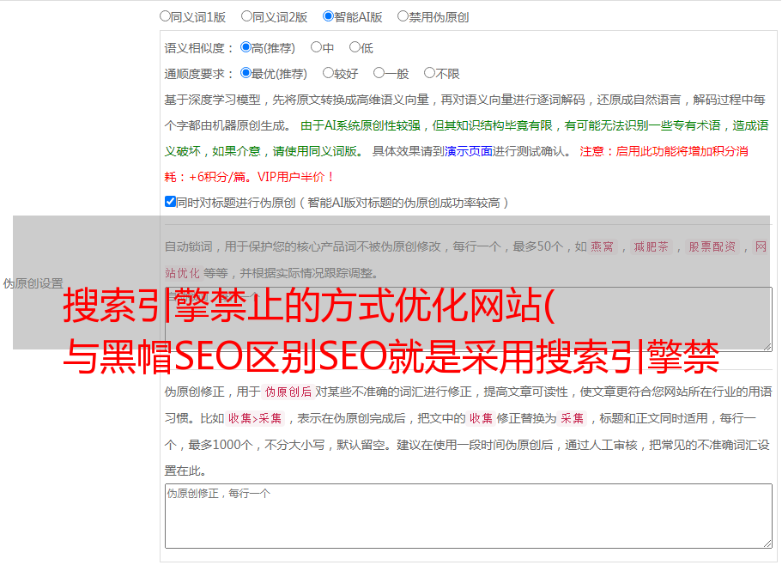The image size is (782, 565).
Task: Click the 收集>采集 example text
Action: coord(255,418)
